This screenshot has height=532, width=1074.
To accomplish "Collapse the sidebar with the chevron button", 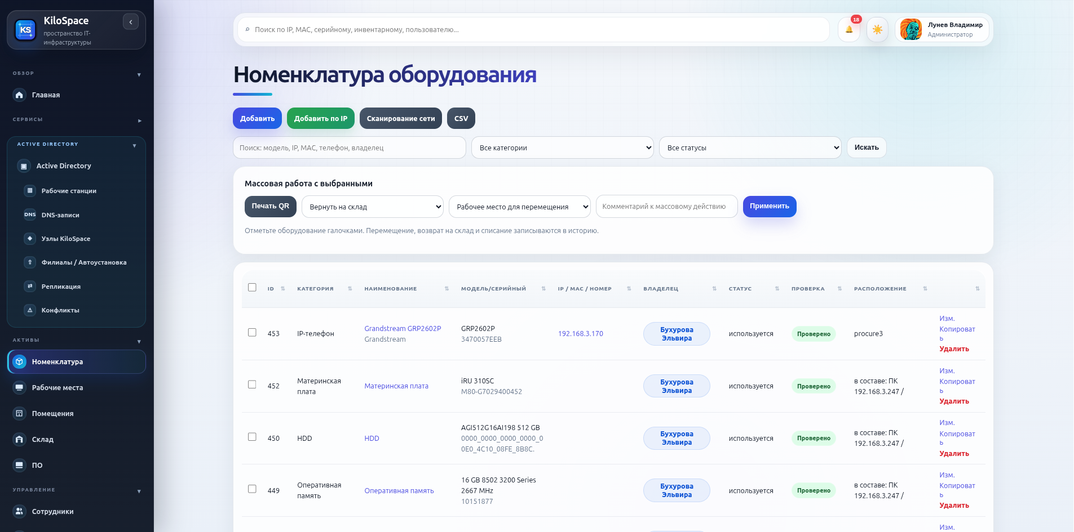I will coord(131,22).
